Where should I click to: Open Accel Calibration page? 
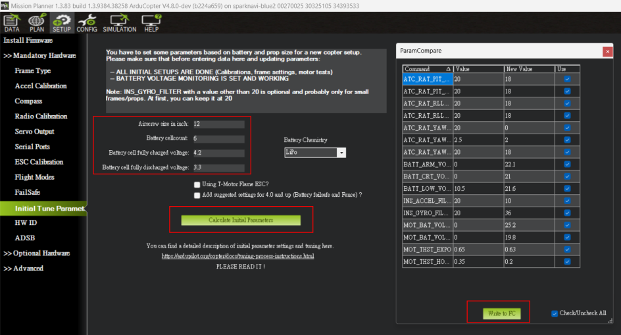coord(41,86)
